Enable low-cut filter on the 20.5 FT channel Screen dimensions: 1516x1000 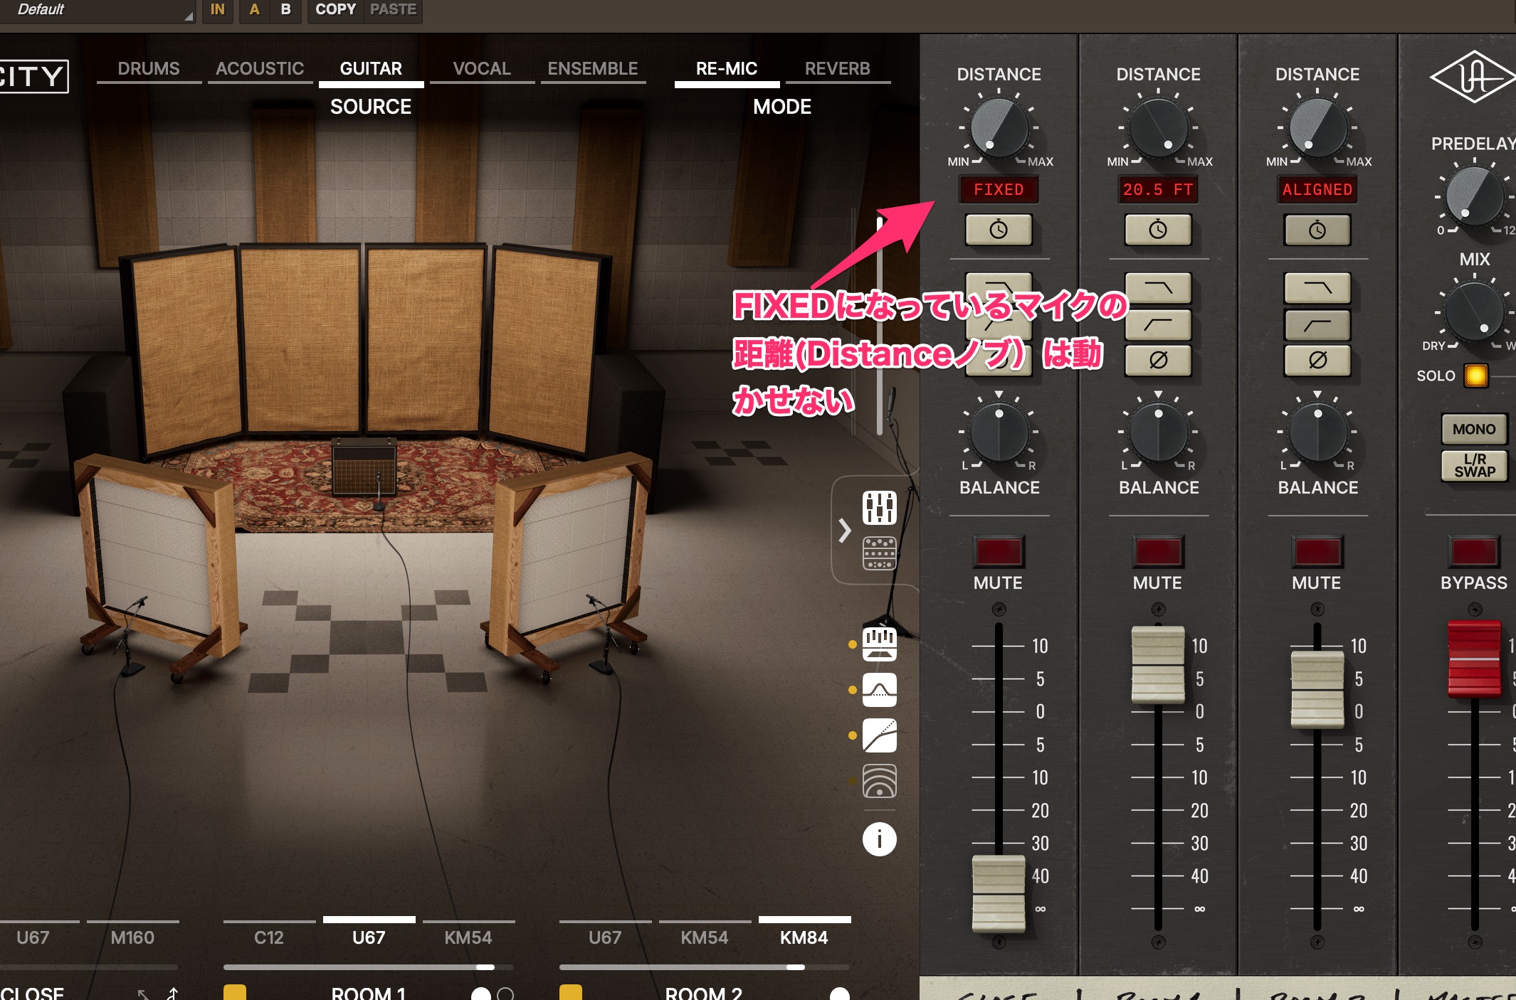coord(1158,324)
